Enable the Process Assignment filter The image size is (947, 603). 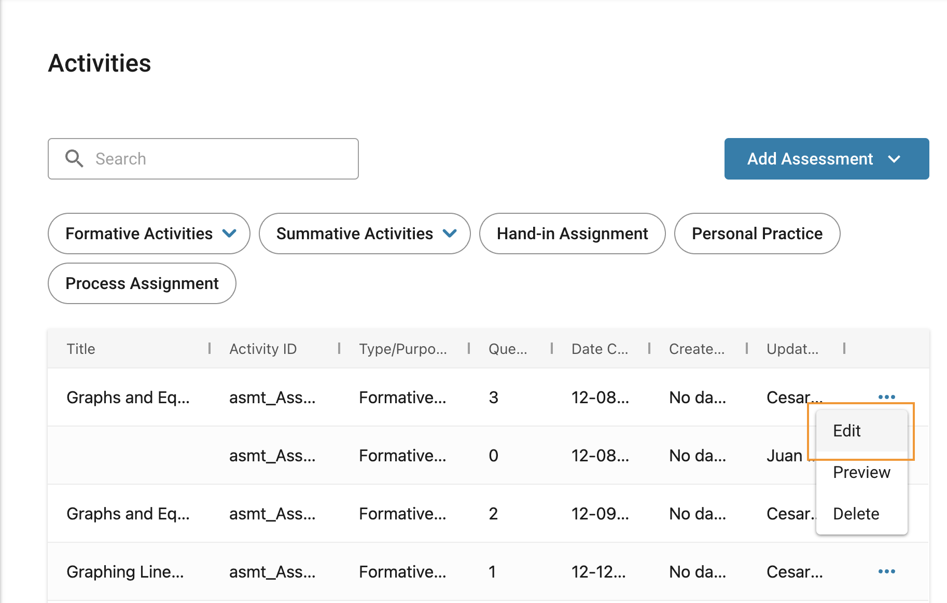[x=142, y=283]
